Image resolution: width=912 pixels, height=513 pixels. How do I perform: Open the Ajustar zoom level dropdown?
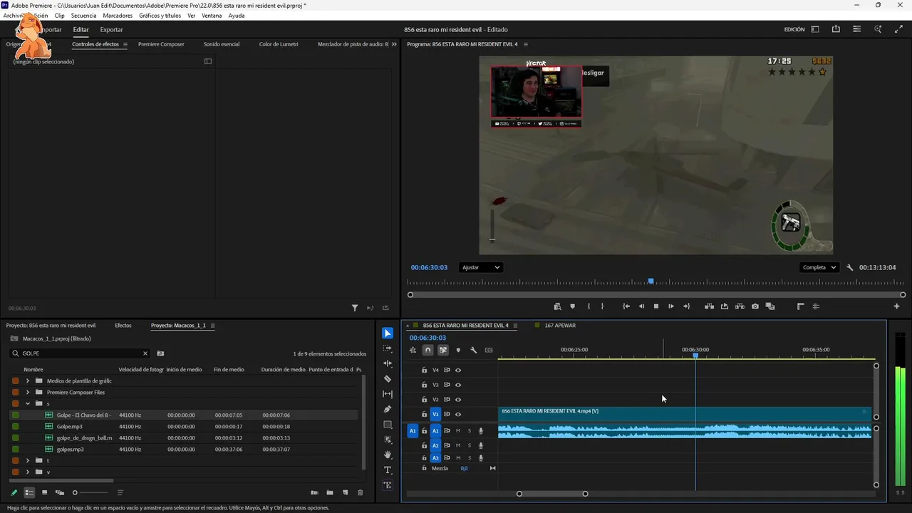pos(481,267)
